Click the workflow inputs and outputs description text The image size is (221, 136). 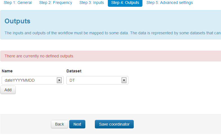(113, 33)
